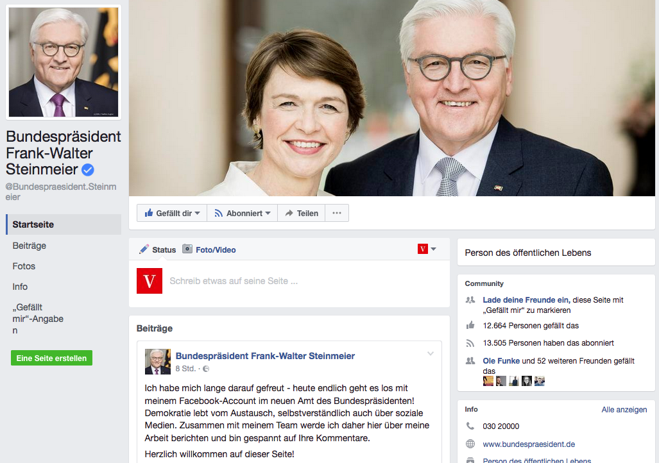Click 12.664 Personen gefällt das text
The width and height of the screenshot is (659, 463).
(531, 326)
